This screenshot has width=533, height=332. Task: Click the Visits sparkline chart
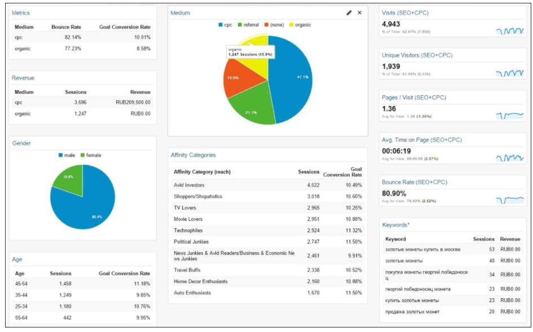click(x=510, y=30)
